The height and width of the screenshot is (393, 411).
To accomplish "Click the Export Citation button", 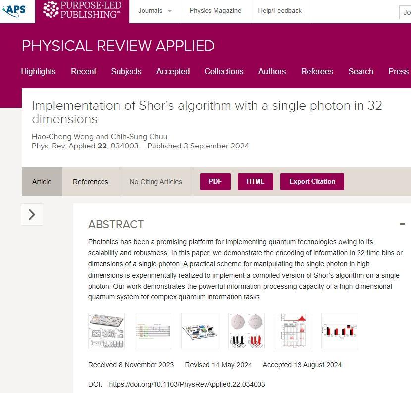I will pos(312,181).
